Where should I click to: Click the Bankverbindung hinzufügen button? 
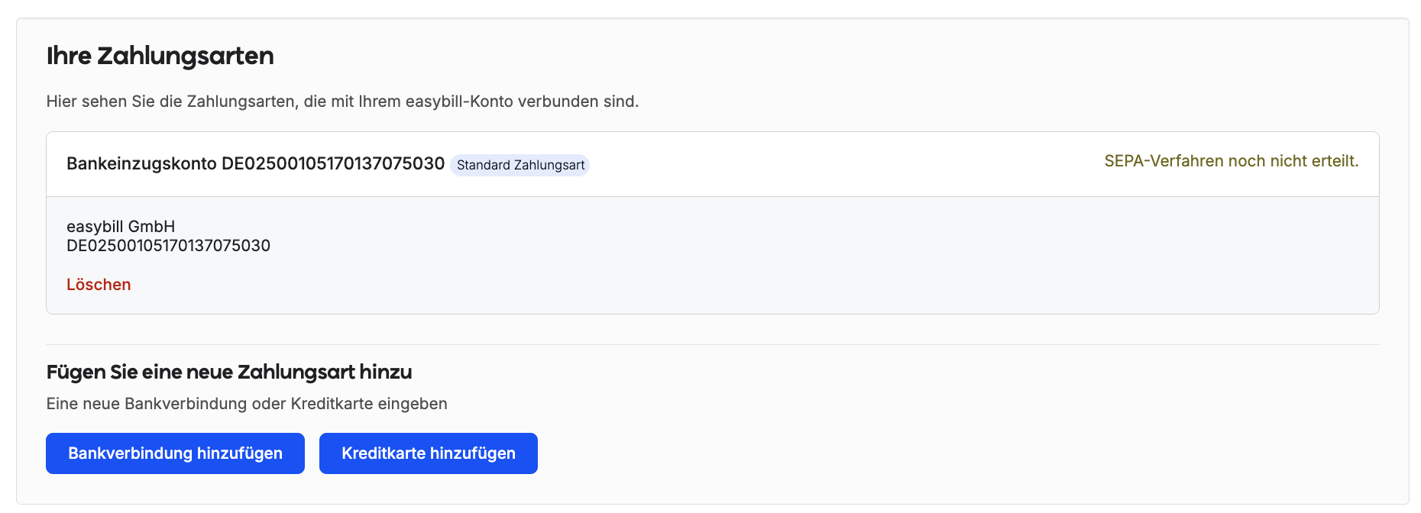coord(175,453)
